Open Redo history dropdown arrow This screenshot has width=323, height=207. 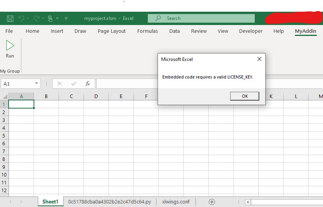point(43,18)
